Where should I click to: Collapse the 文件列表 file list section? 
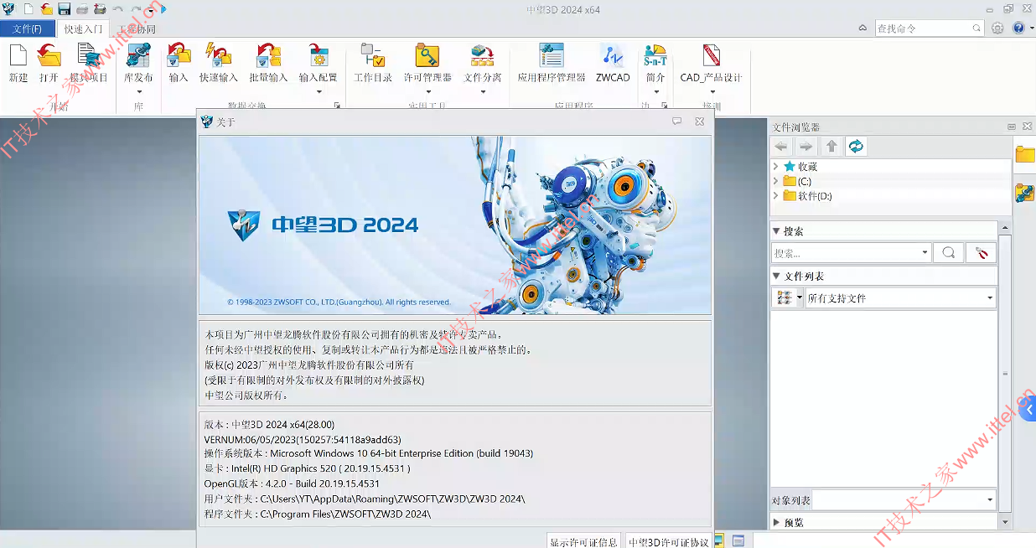776,276
